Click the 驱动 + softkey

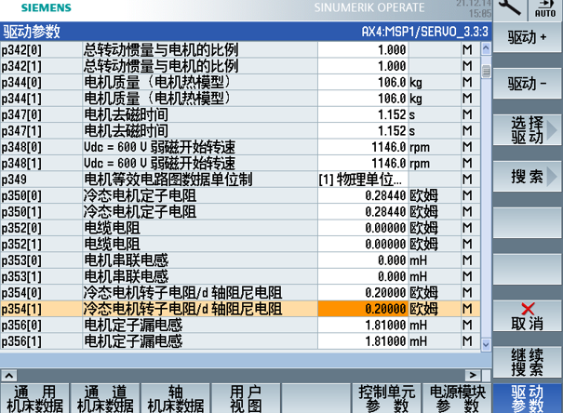pos(527,38)
